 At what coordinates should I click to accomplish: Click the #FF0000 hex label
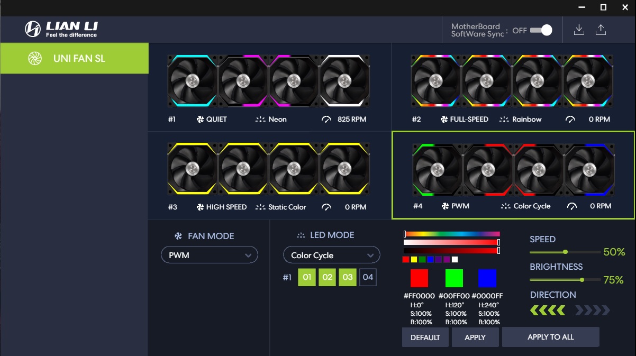[419, 296]
